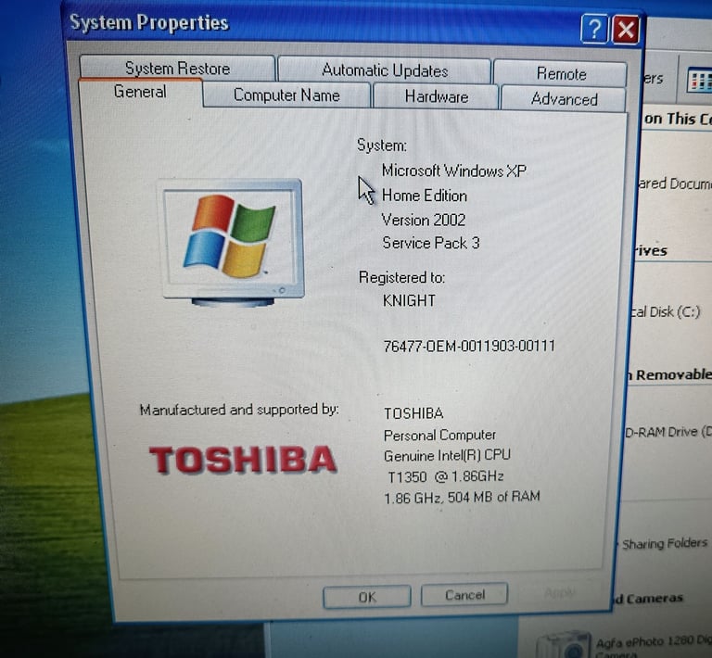
Task: Click the Windows XP monitor logo
Action: (231, 243)
